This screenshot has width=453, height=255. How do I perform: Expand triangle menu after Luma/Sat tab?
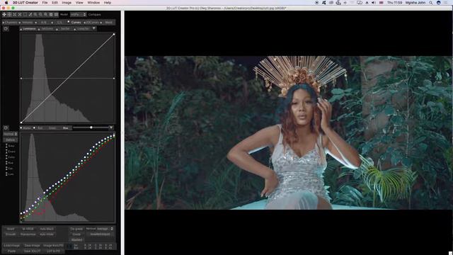[x=94, y=28]
